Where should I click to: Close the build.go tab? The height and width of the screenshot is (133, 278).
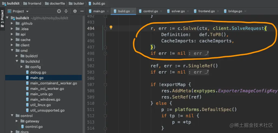(133, 11)
